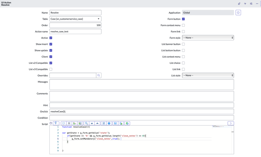
Task: Click the Action name field
Action: [75, 31]
